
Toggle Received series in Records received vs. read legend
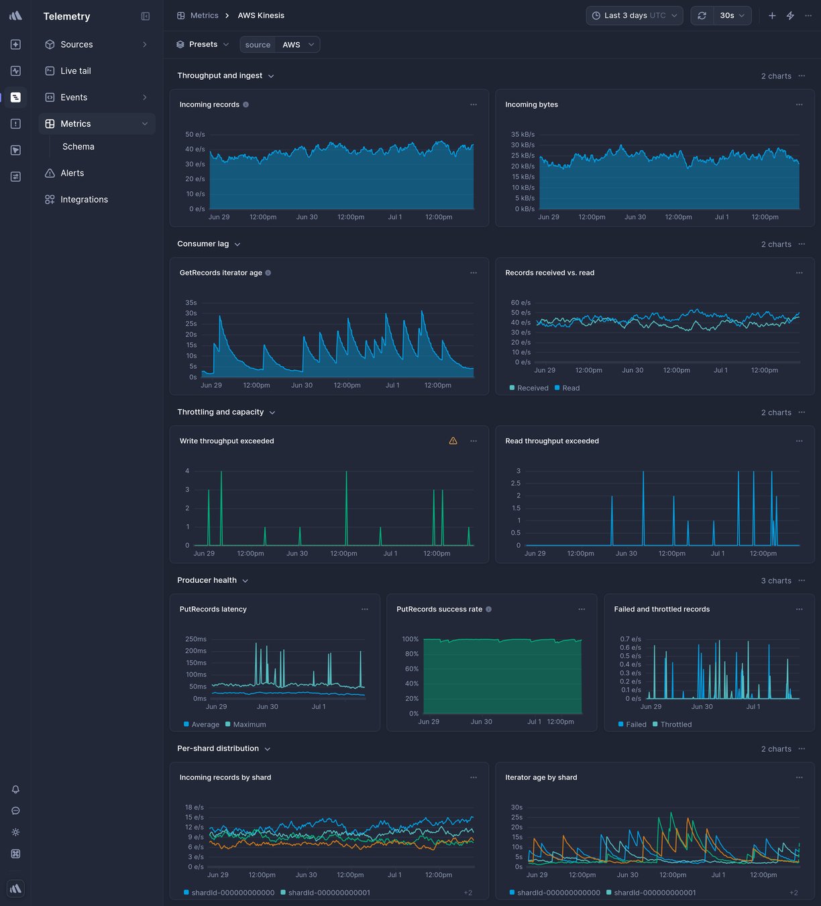click(x=529, y=388)
